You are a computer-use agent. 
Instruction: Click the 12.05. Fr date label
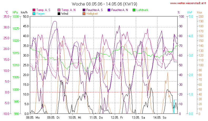coord(117,117)
